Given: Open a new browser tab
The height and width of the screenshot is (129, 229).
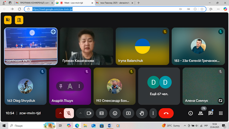Looking at the screenshot, I should coord(139,3).
